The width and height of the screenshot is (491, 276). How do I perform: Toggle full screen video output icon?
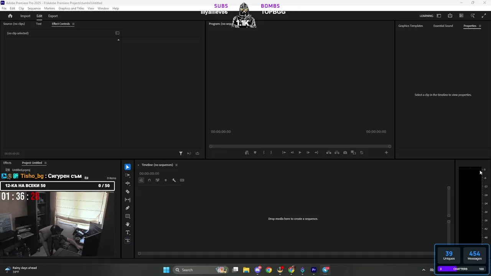(484, 16)
